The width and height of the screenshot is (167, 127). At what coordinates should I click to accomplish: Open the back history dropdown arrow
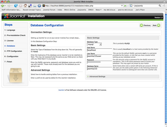coord(5,6)
